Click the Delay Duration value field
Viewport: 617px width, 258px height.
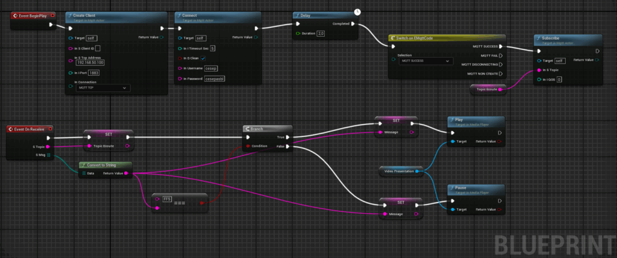click(321, 34)
